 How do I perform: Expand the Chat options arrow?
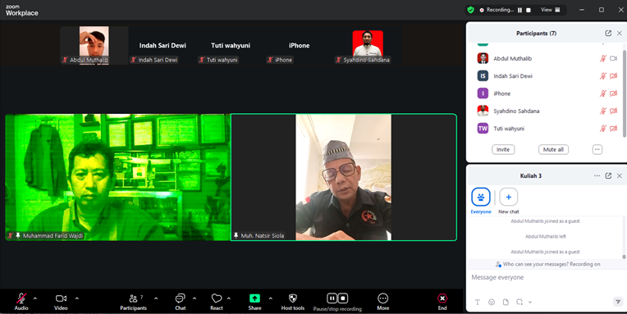tap(195, 298)
